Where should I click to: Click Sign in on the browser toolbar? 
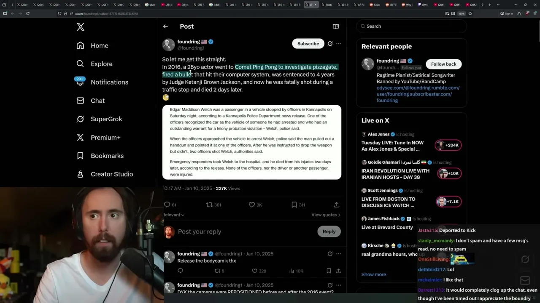pyautogui.click(x=507, y=13)
